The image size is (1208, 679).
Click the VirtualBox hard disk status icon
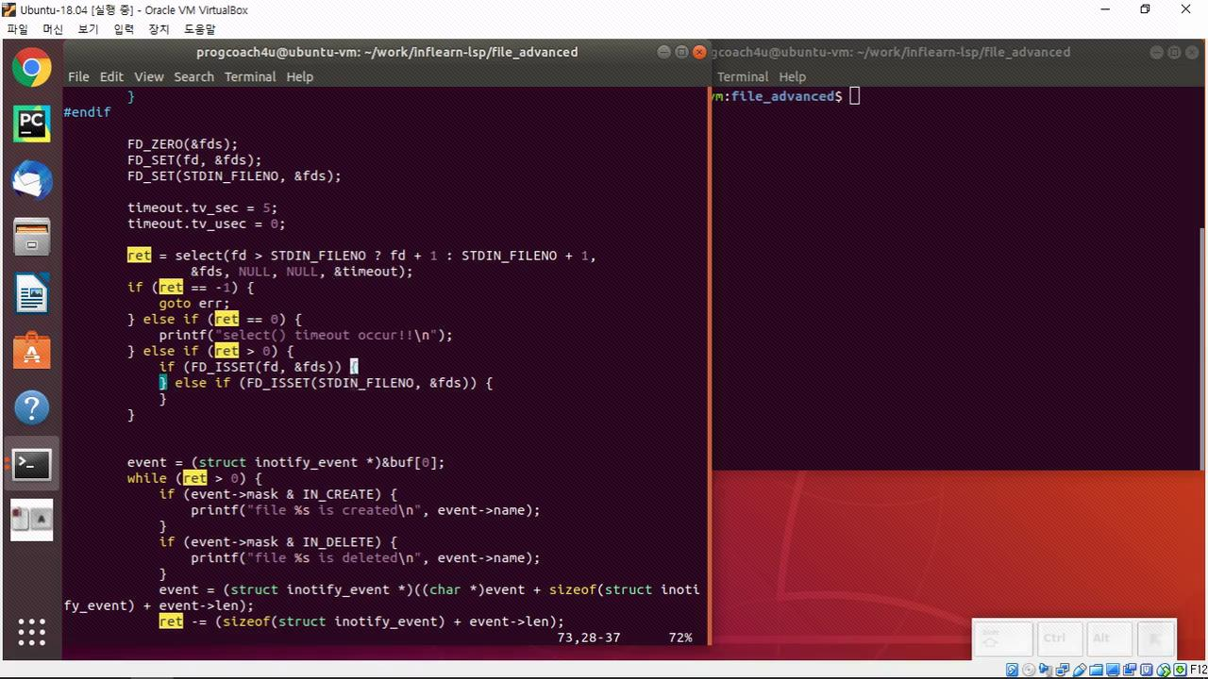pos(1012,671)
